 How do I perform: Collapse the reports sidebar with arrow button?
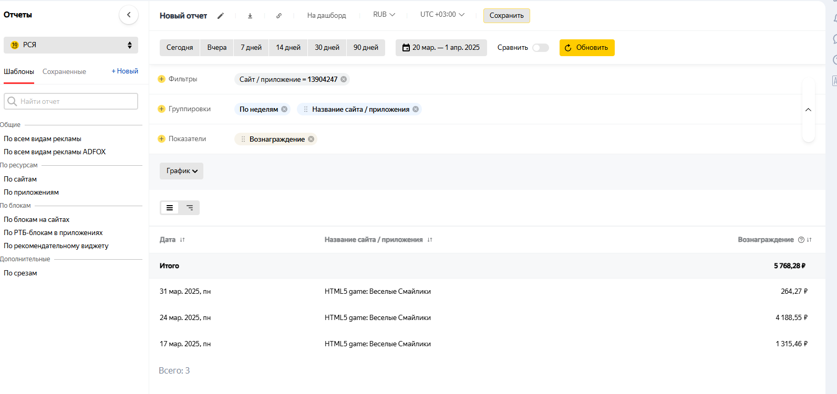(x=129, y=15)
